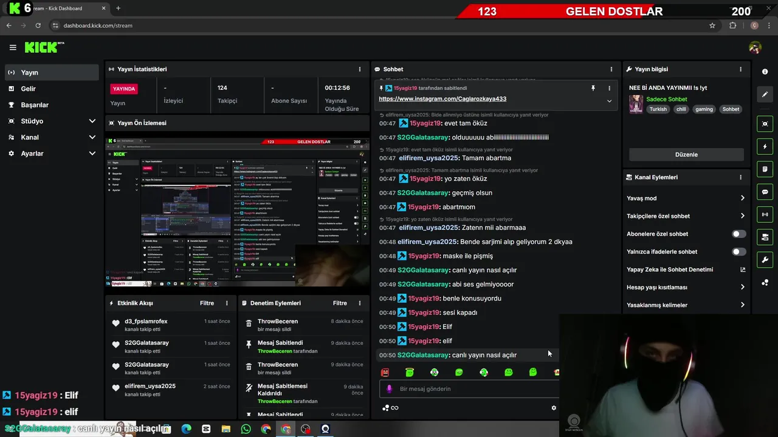Open Gelir in the sidebar
This screenshot has width=778, height=437.
pos(52,89)
